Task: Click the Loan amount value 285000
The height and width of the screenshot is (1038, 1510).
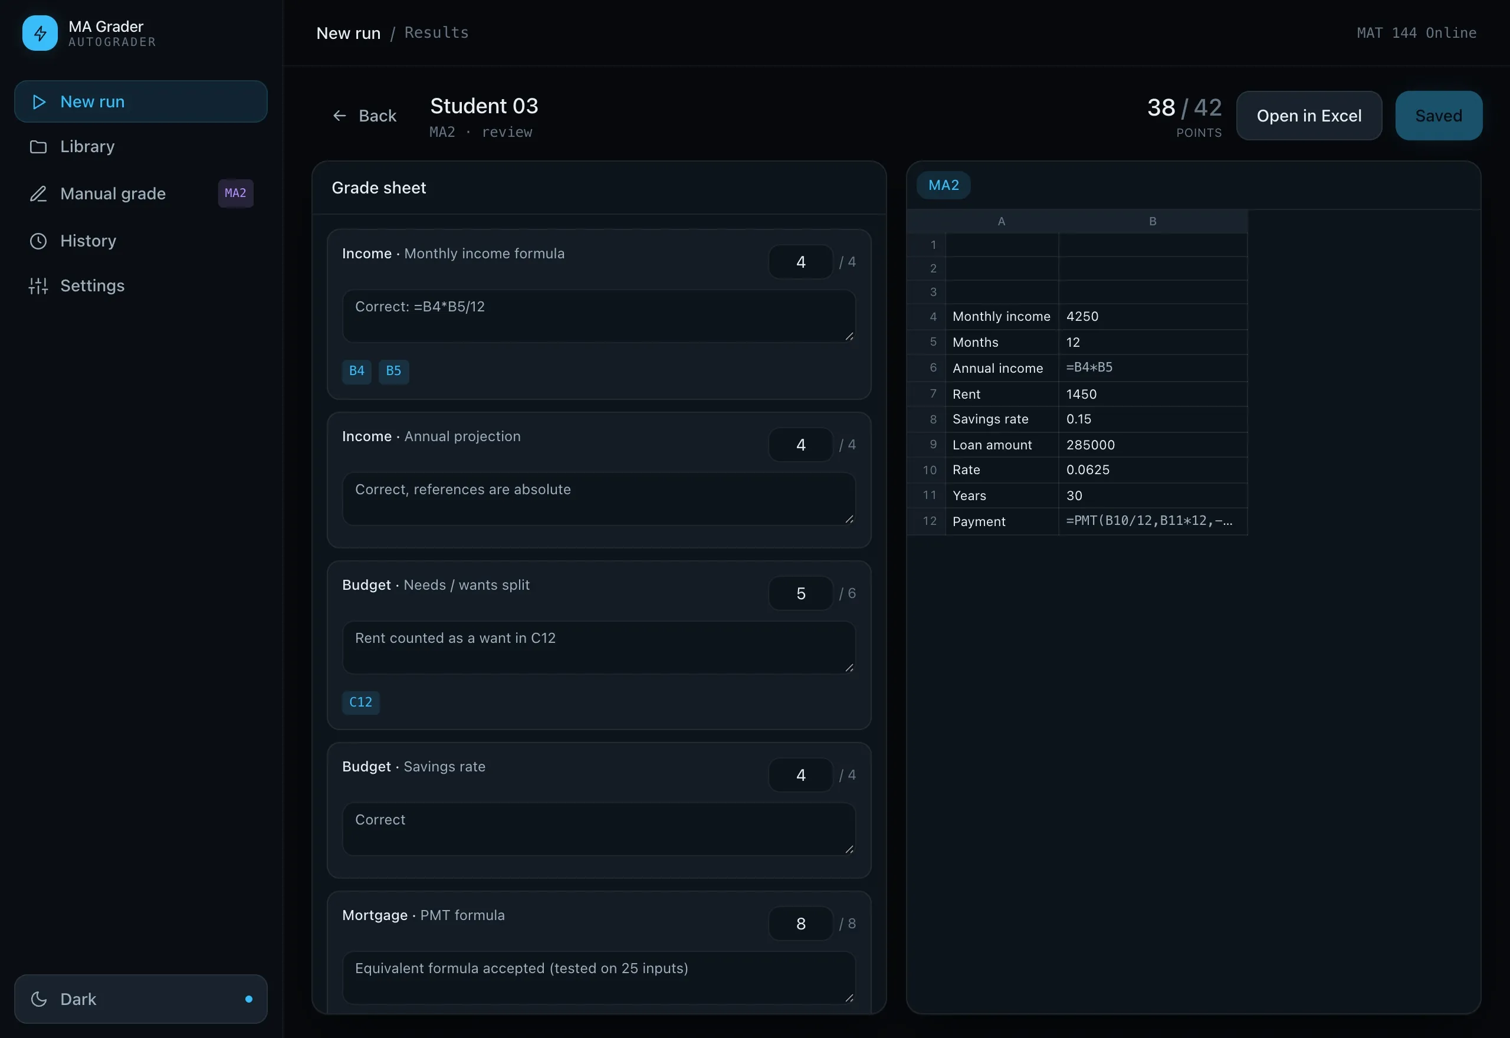Action: tap(1153, 445)
